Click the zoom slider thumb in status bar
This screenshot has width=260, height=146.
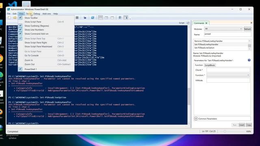[x=225, y=131]
